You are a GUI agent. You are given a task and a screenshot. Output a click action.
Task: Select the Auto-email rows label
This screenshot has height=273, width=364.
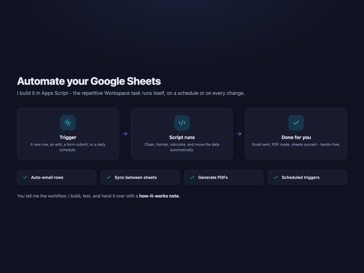(47, 177)
